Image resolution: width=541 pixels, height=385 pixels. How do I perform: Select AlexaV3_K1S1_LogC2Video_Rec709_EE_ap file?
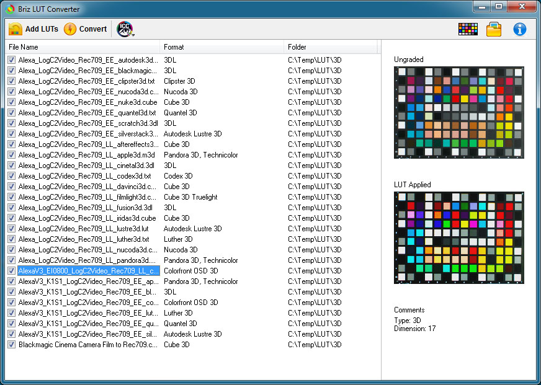89,281
